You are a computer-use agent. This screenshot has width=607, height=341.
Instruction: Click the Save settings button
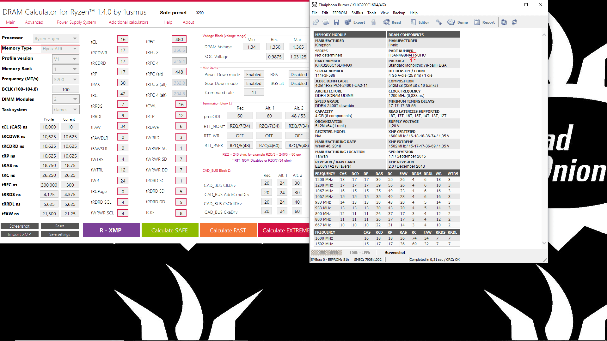(x=60, y=234)
